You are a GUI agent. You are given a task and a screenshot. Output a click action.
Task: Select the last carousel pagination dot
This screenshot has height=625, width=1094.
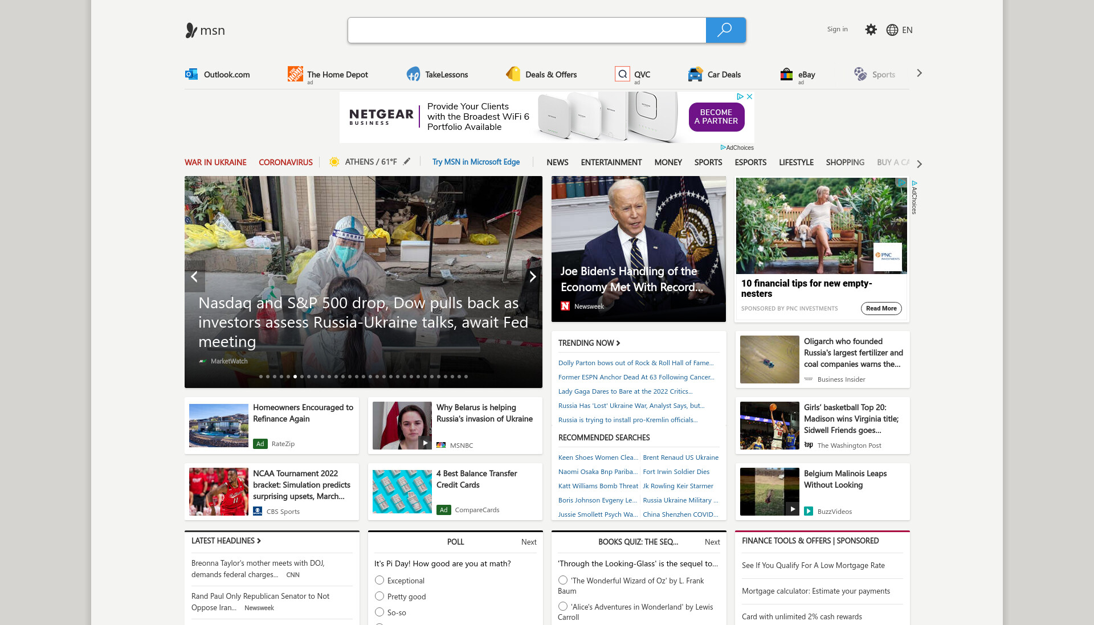pos(466,377)
